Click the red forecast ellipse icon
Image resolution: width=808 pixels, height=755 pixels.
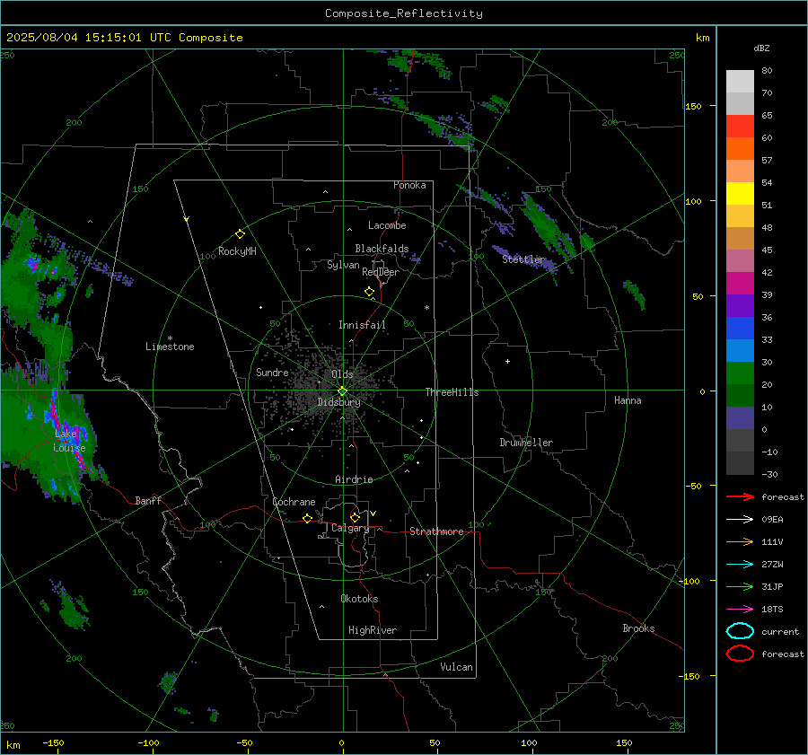click(740, 654)
